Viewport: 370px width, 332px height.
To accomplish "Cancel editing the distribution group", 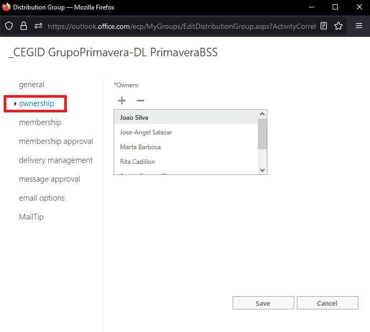I will tap(327, 303).
